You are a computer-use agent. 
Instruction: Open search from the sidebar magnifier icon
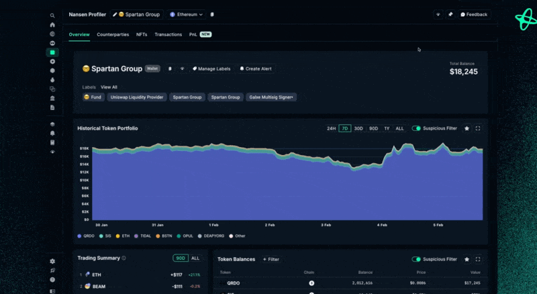click(x=52, y=15)
